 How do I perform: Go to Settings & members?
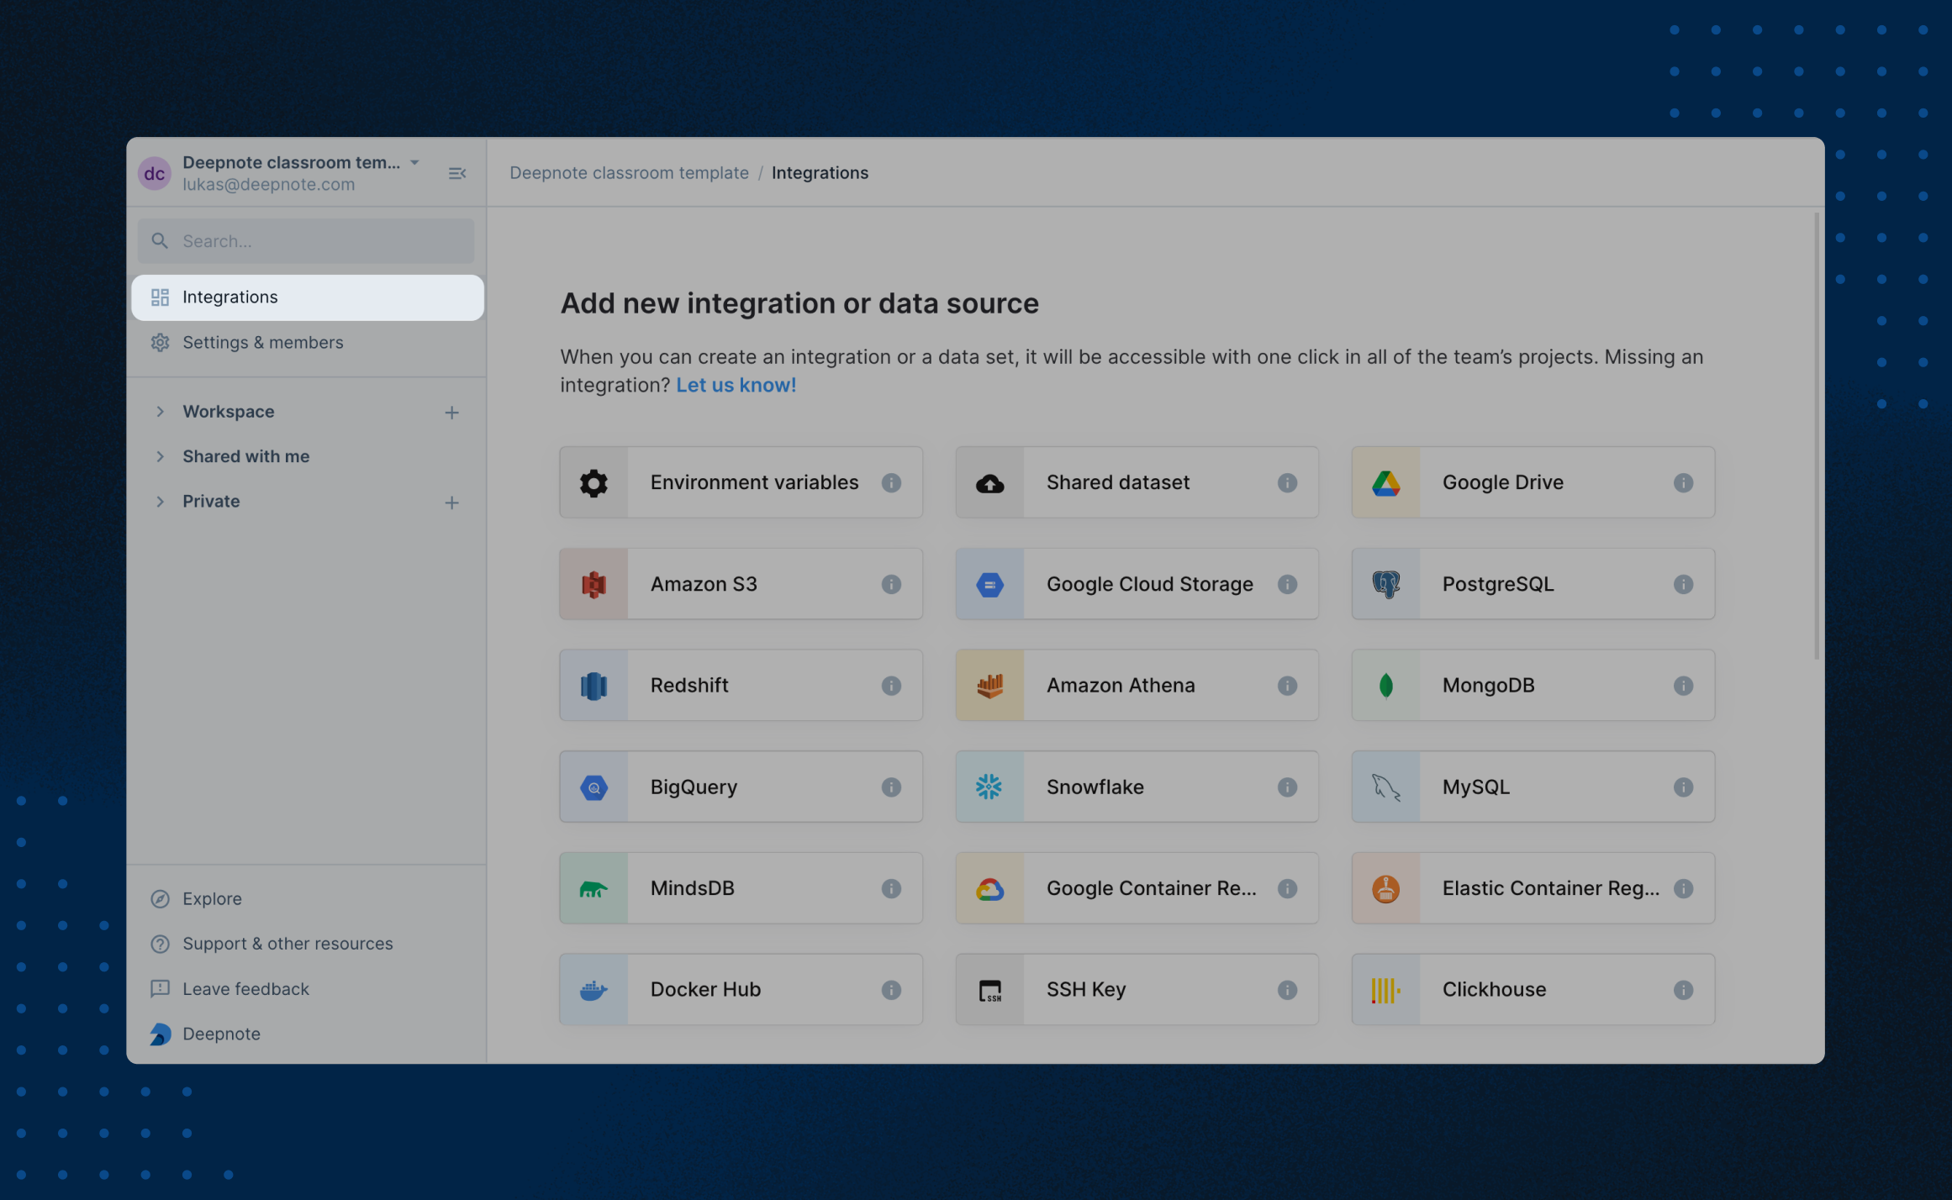[x=262, y=342]
